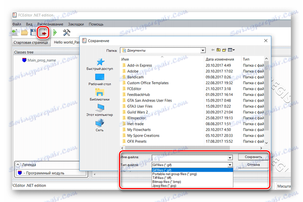Click the Classes tree panel header
The height and width of the screenshot is (202, 303).
click(46, 52)
